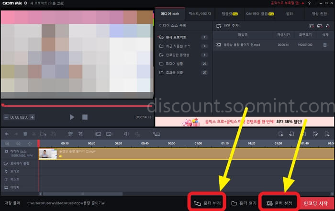Viewport: 335px width, 211px height.
Task: Click the 오디오 track label
Action: [x=15, y=171]
